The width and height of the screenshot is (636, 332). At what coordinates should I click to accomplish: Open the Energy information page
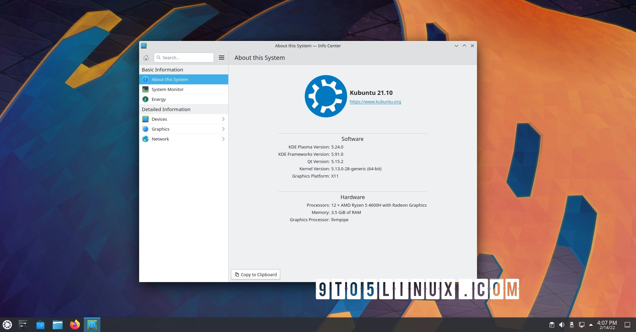coord(159,99)
